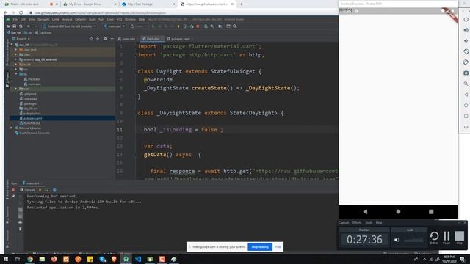Open Visual Studio Code from taskbar
The image size is (470, 264).
point(138,259)
